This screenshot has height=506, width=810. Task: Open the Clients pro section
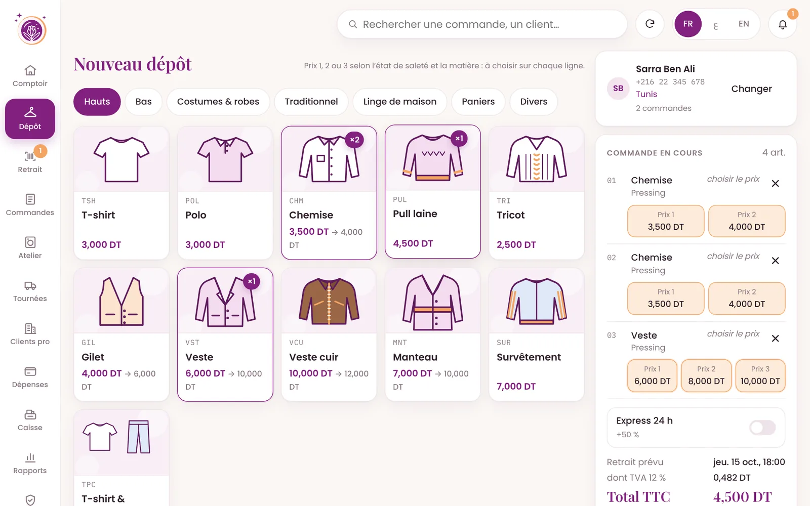(x=30, y=334)
